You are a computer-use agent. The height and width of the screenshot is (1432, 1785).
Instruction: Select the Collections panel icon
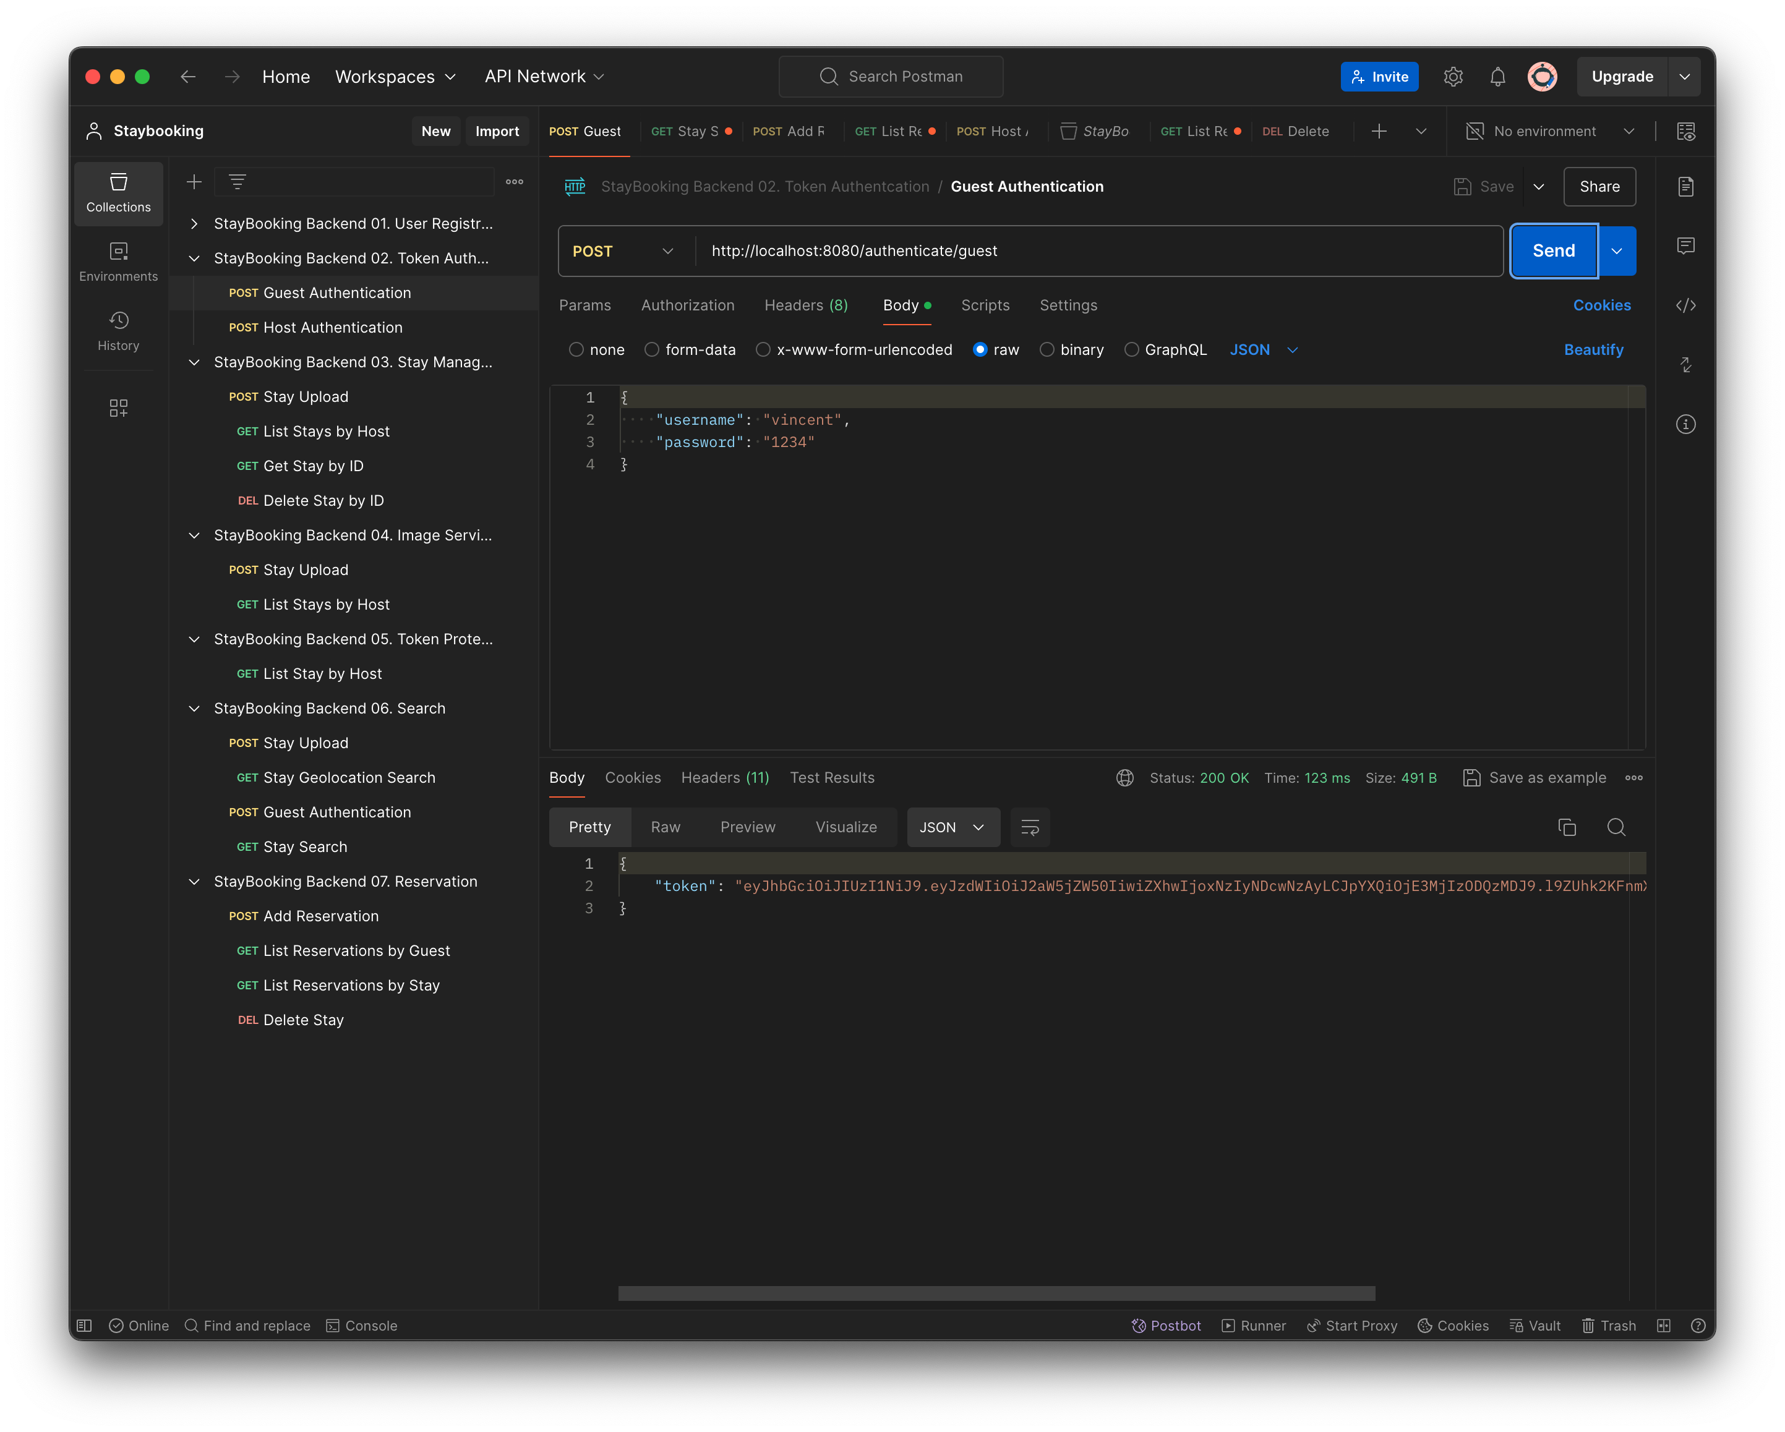[x=117, y=190]
